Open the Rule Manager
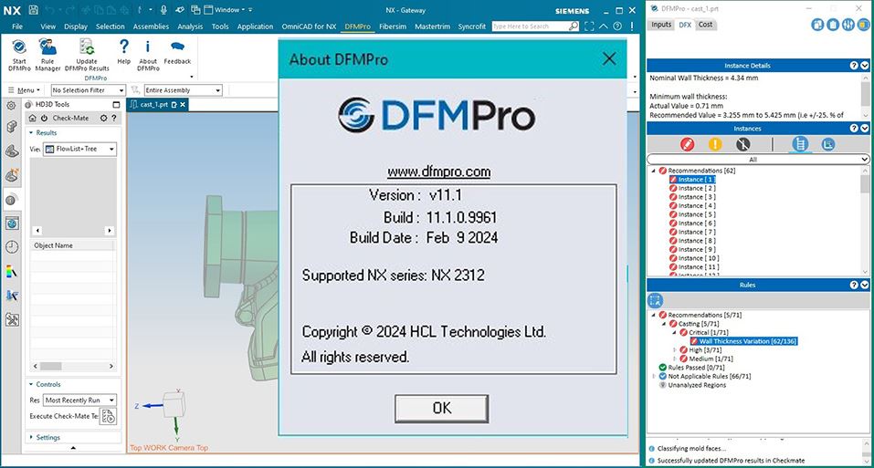This screenshot has height=468, width=874. coord(47,55)
